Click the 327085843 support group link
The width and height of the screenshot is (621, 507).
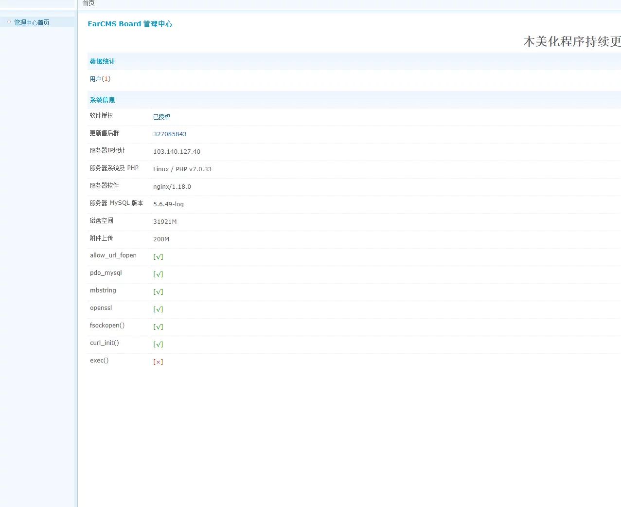tap(170, 134)
